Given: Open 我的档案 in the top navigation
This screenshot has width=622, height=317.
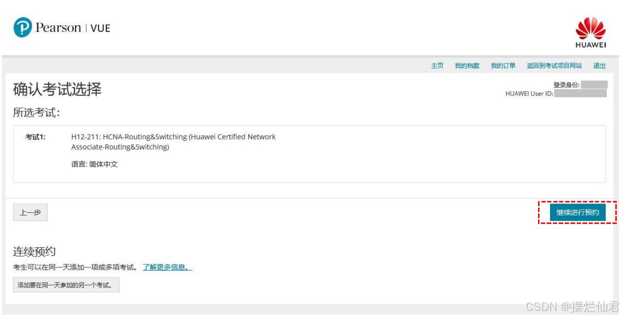Looking at the screenshot, I should point(467,66).
